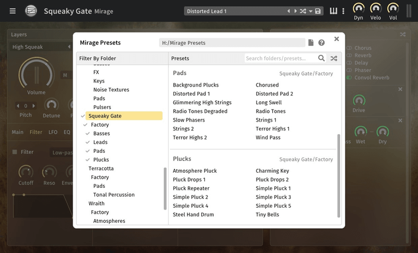Switch to the Main tab

coord(18,132)
